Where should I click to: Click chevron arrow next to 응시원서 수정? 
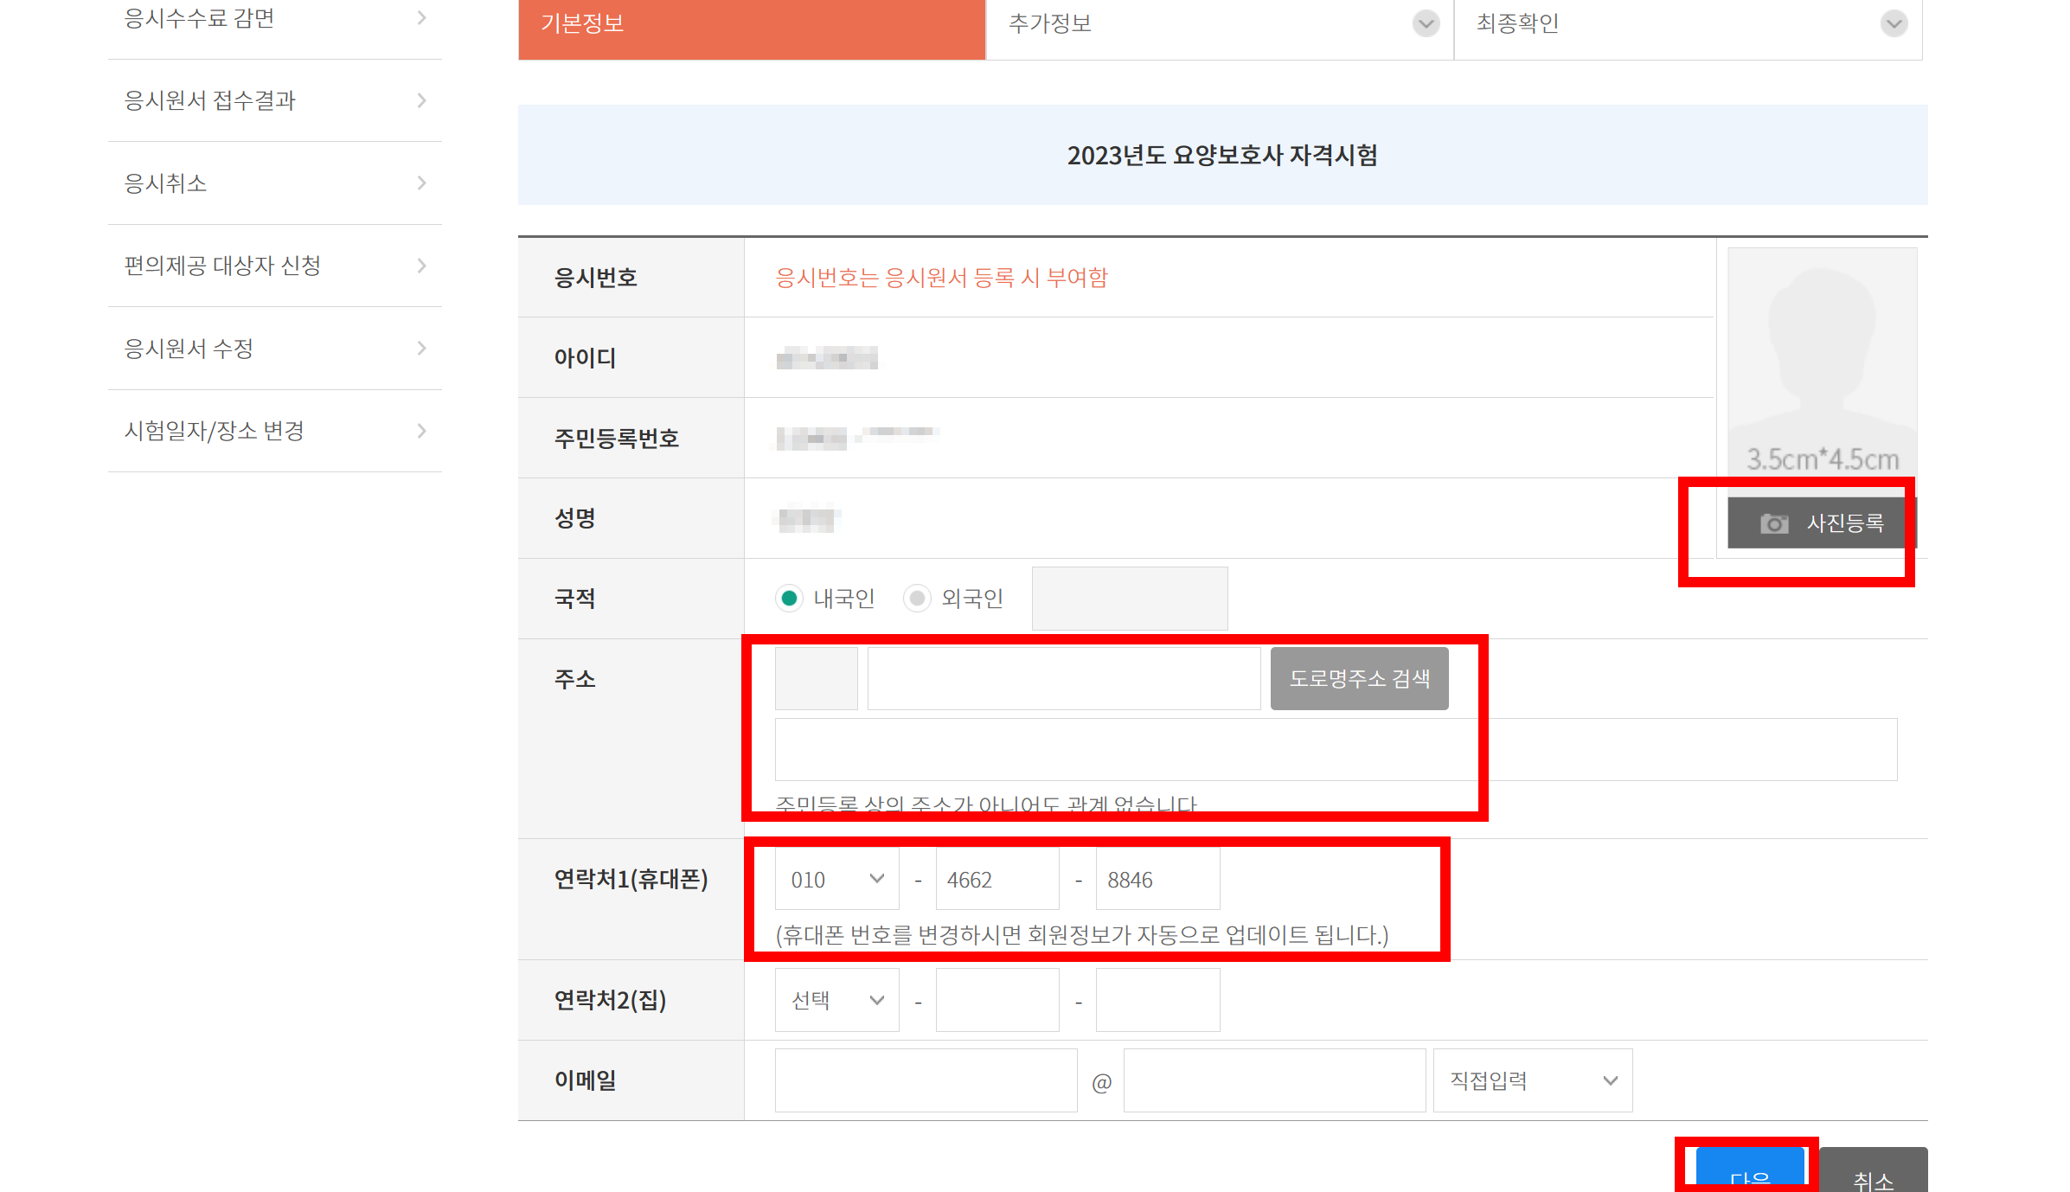click(x=421, y=348)
